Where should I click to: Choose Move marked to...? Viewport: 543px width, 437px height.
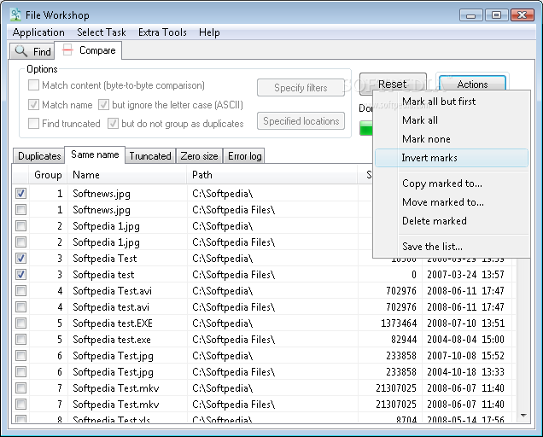[x=452, y=202]
